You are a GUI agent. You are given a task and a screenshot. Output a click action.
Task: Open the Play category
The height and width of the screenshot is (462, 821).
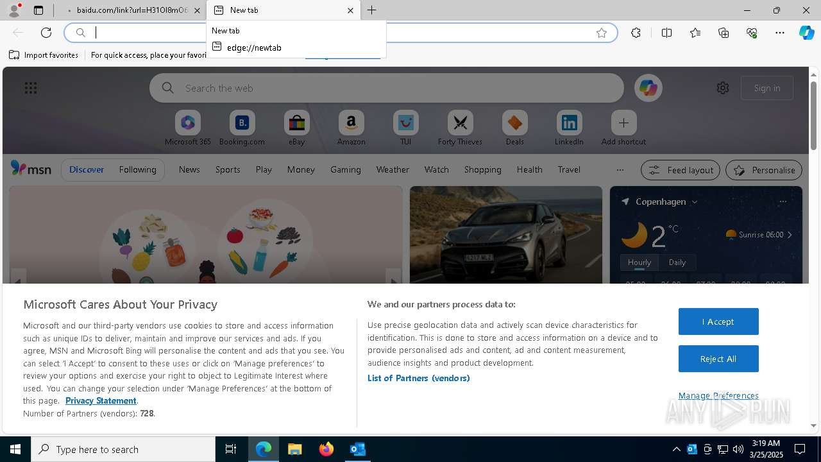coord(264,169)
